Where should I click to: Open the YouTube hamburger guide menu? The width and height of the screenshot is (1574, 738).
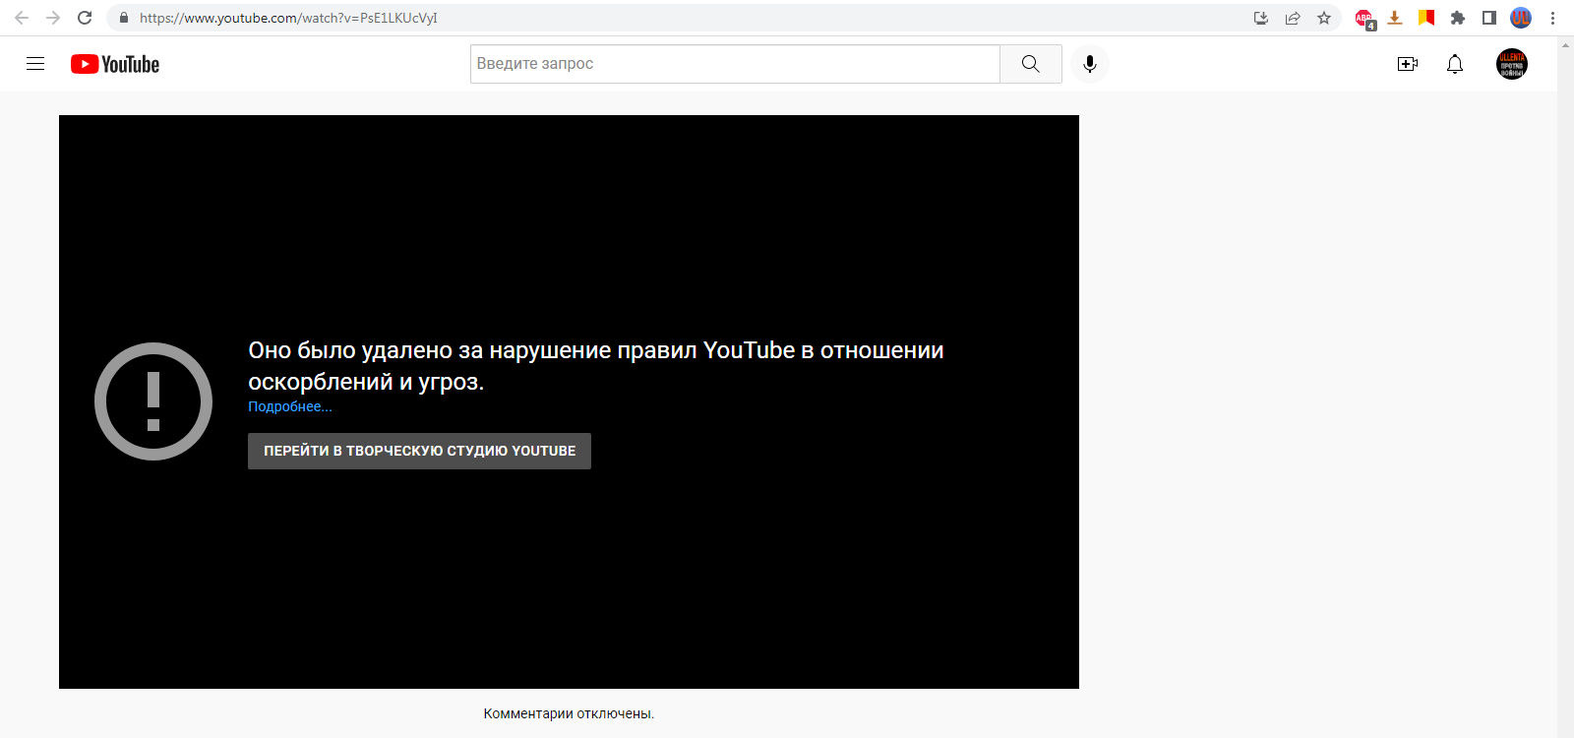point(35,64)
